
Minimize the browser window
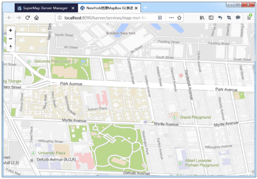pos(230,5)
